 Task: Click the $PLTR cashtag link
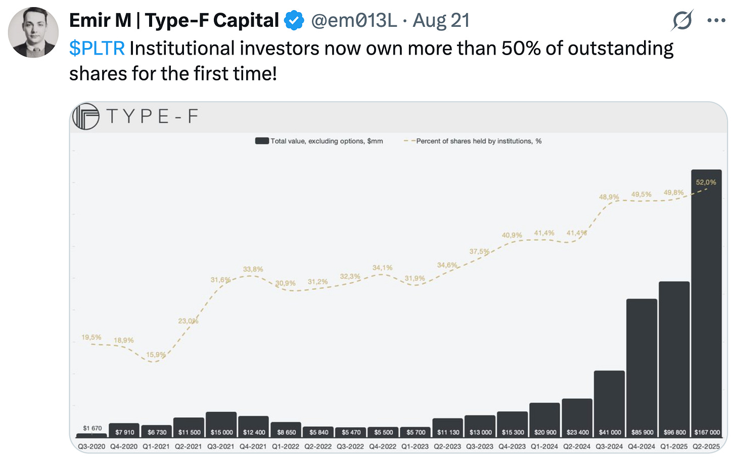pos(97,49)
